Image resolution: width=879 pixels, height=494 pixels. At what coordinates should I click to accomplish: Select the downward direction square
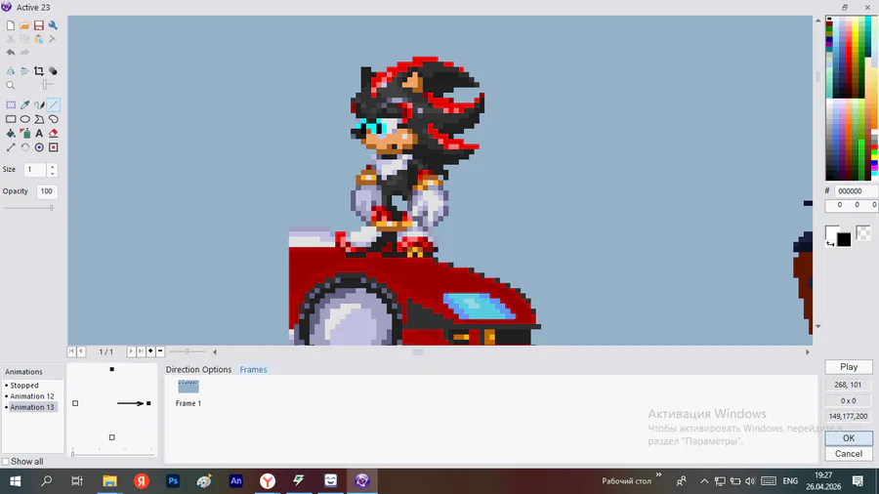click(112, 437)
